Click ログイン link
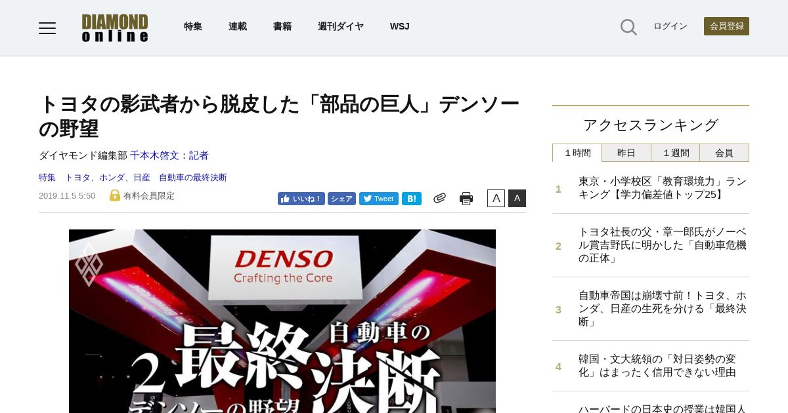 pyautogui.click(x=670, y=26)
